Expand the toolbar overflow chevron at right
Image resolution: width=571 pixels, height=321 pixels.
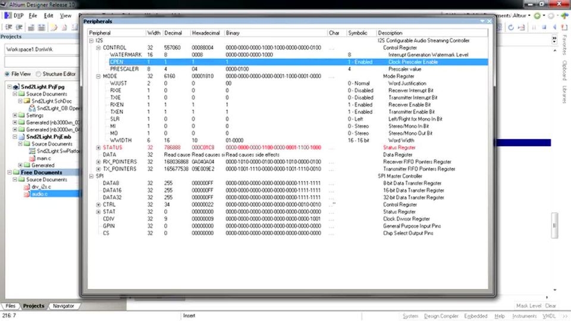pyautogui.click(x=554, y=39)
